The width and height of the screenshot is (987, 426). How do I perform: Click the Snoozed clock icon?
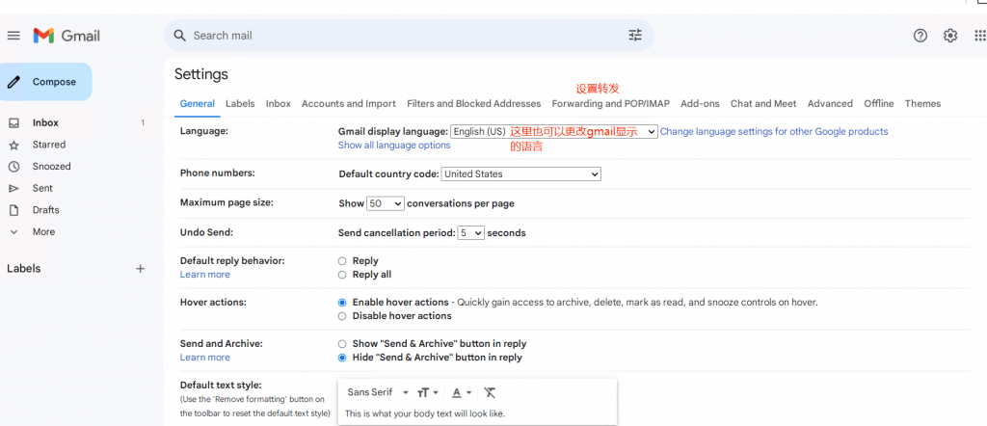[13, 167]
